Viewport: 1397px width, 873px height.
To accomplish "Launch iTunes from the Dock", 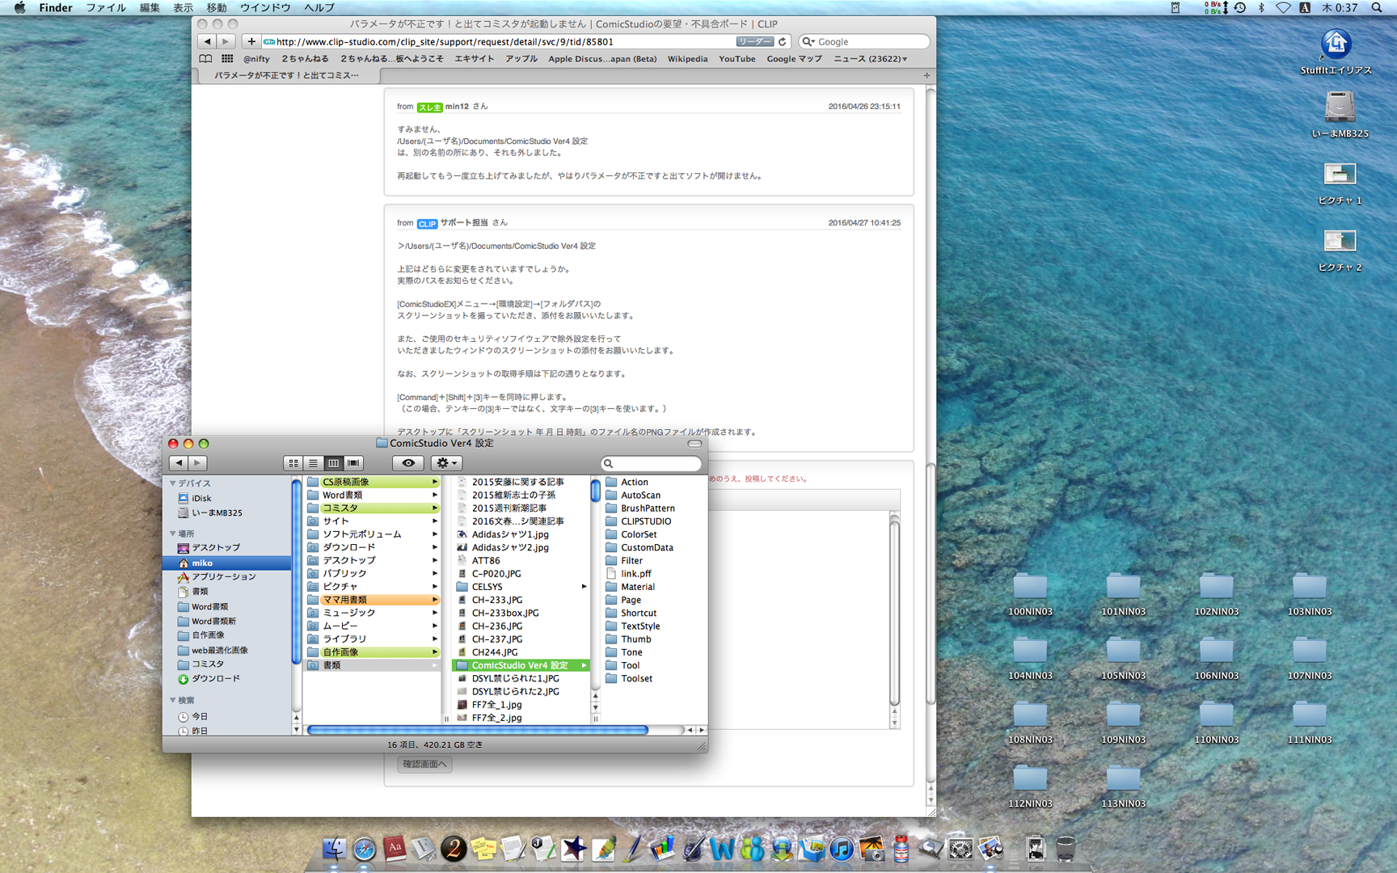I will pyautogui.click(x=841, y=849).
